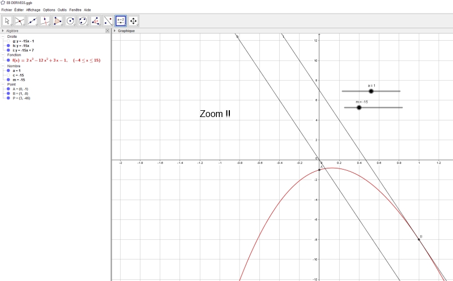Select 'P = (3, -46)' in Algèbre

(22, 98)
